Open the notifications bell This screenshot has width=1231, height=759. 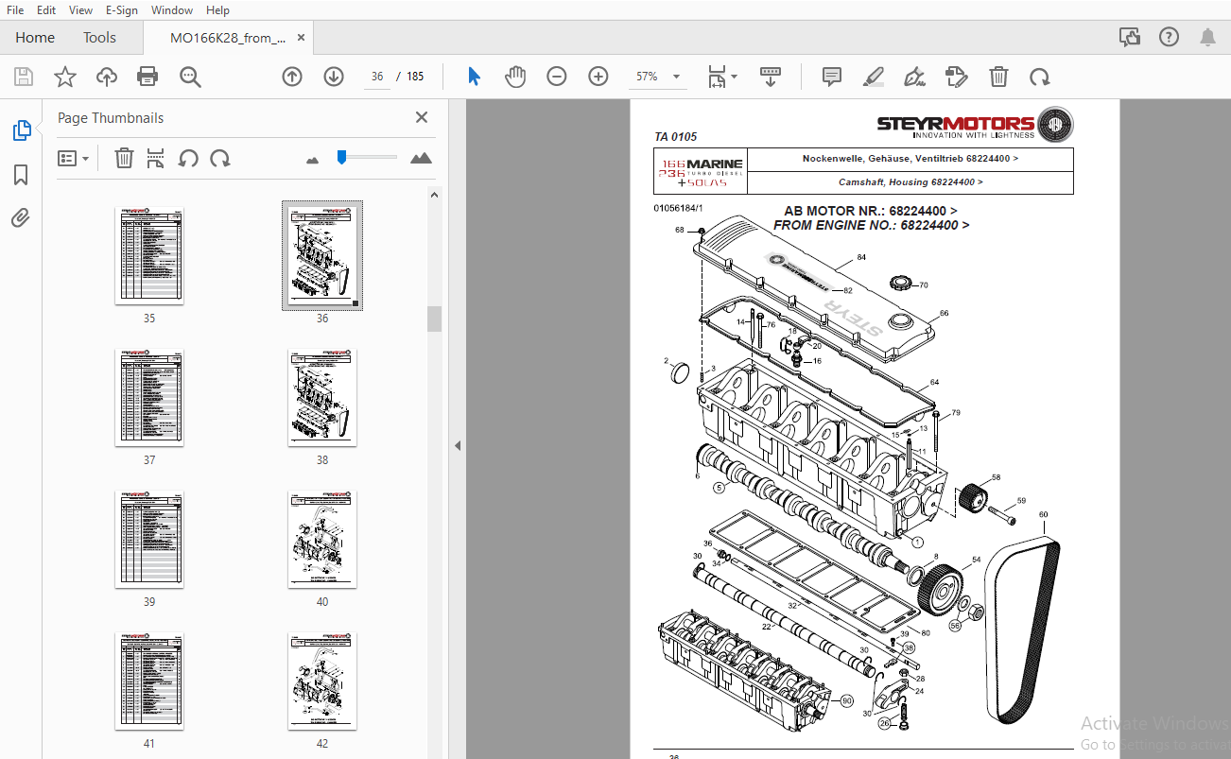tap(1207, 37)
